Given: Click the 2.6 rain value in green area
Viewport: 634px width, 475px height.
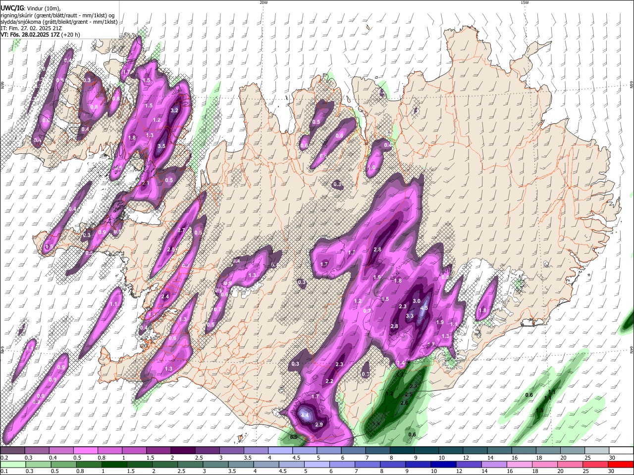Looking at the screenshot, I should [404, 403].
